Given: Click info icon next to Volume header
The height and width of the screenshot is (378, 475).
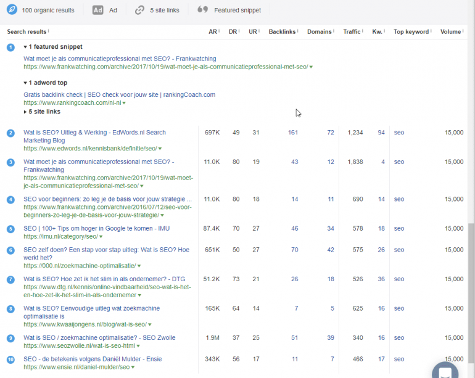Looking at the screenshot, I should coord(463,31).
